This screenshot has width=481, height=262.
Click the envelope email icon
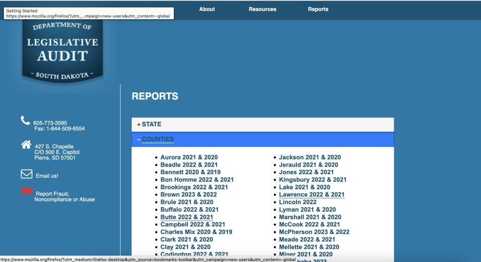(x=26, y=175)
